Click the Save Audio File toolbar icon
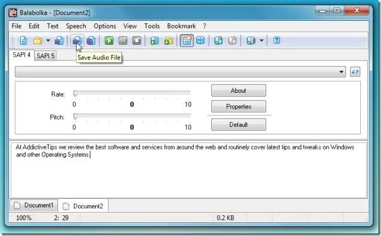The height and width of the screenshot is (236, 381). (x=77, y=40)
